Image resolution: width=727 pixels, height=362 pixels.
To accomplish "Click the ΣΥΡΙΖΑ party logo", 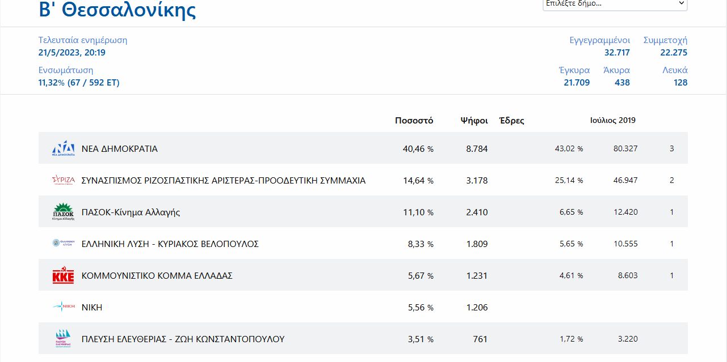I will tap(63, 180).
